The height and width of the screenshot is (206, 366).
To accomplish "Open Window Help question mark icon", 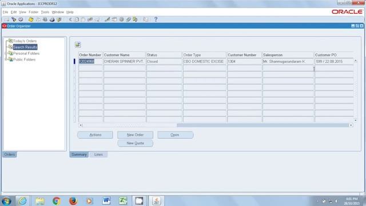I will pyautogui.click(x=156, y=19).
